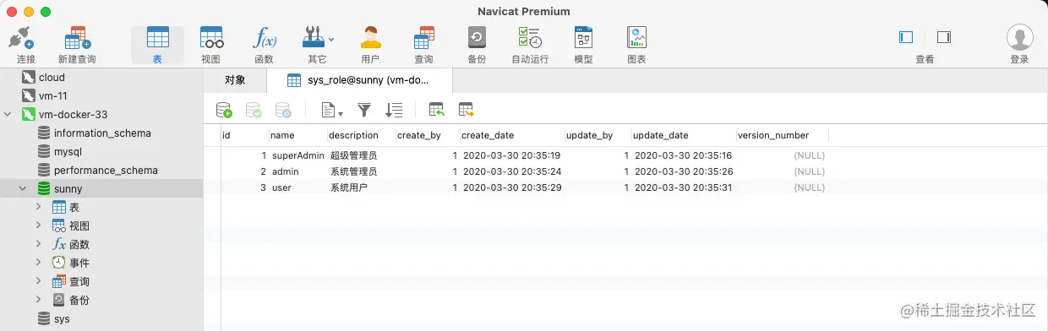
Task: Click the version_number column header
Action: click(783, 135)
